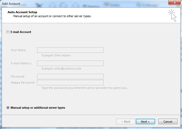Click the Internet service provider password hint
The image size is (182, 129).
pyautogui.click(x=85, y=88)
